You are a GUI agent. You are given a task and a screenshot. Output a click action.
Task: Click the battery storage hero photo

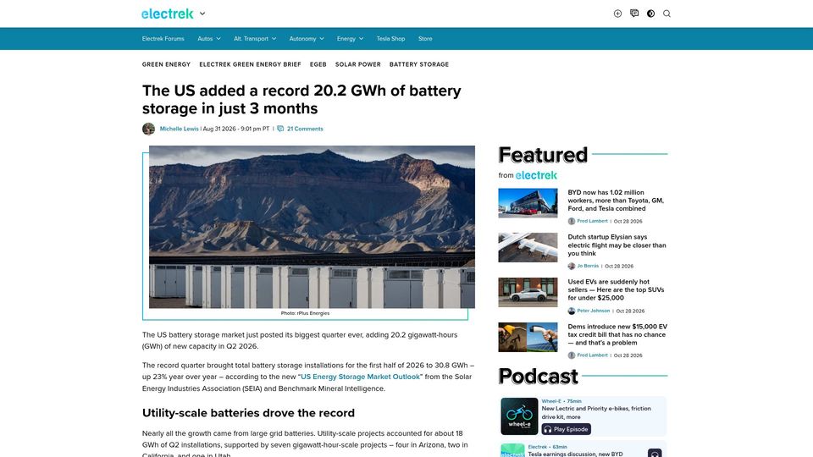pos(312,227)
